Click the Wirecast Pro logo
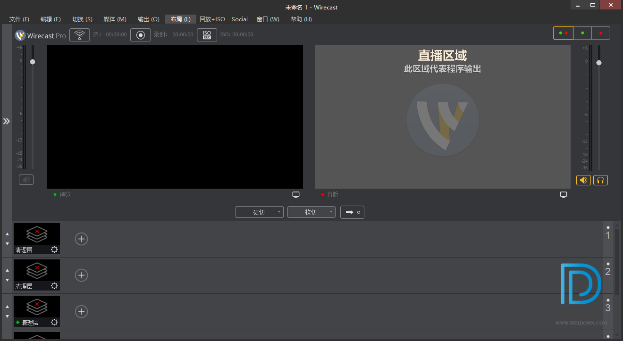 click(x=40, y=35)
